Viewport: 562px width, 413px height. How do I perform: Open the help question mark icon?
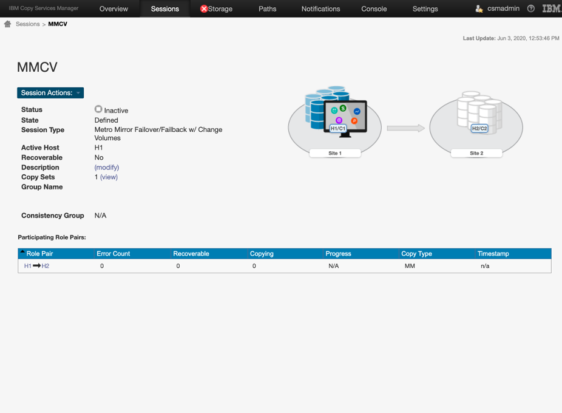coord(531,9)
